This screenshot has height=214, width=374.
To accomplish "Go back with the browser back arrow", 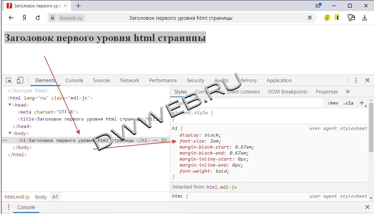I will coord(11,18).
